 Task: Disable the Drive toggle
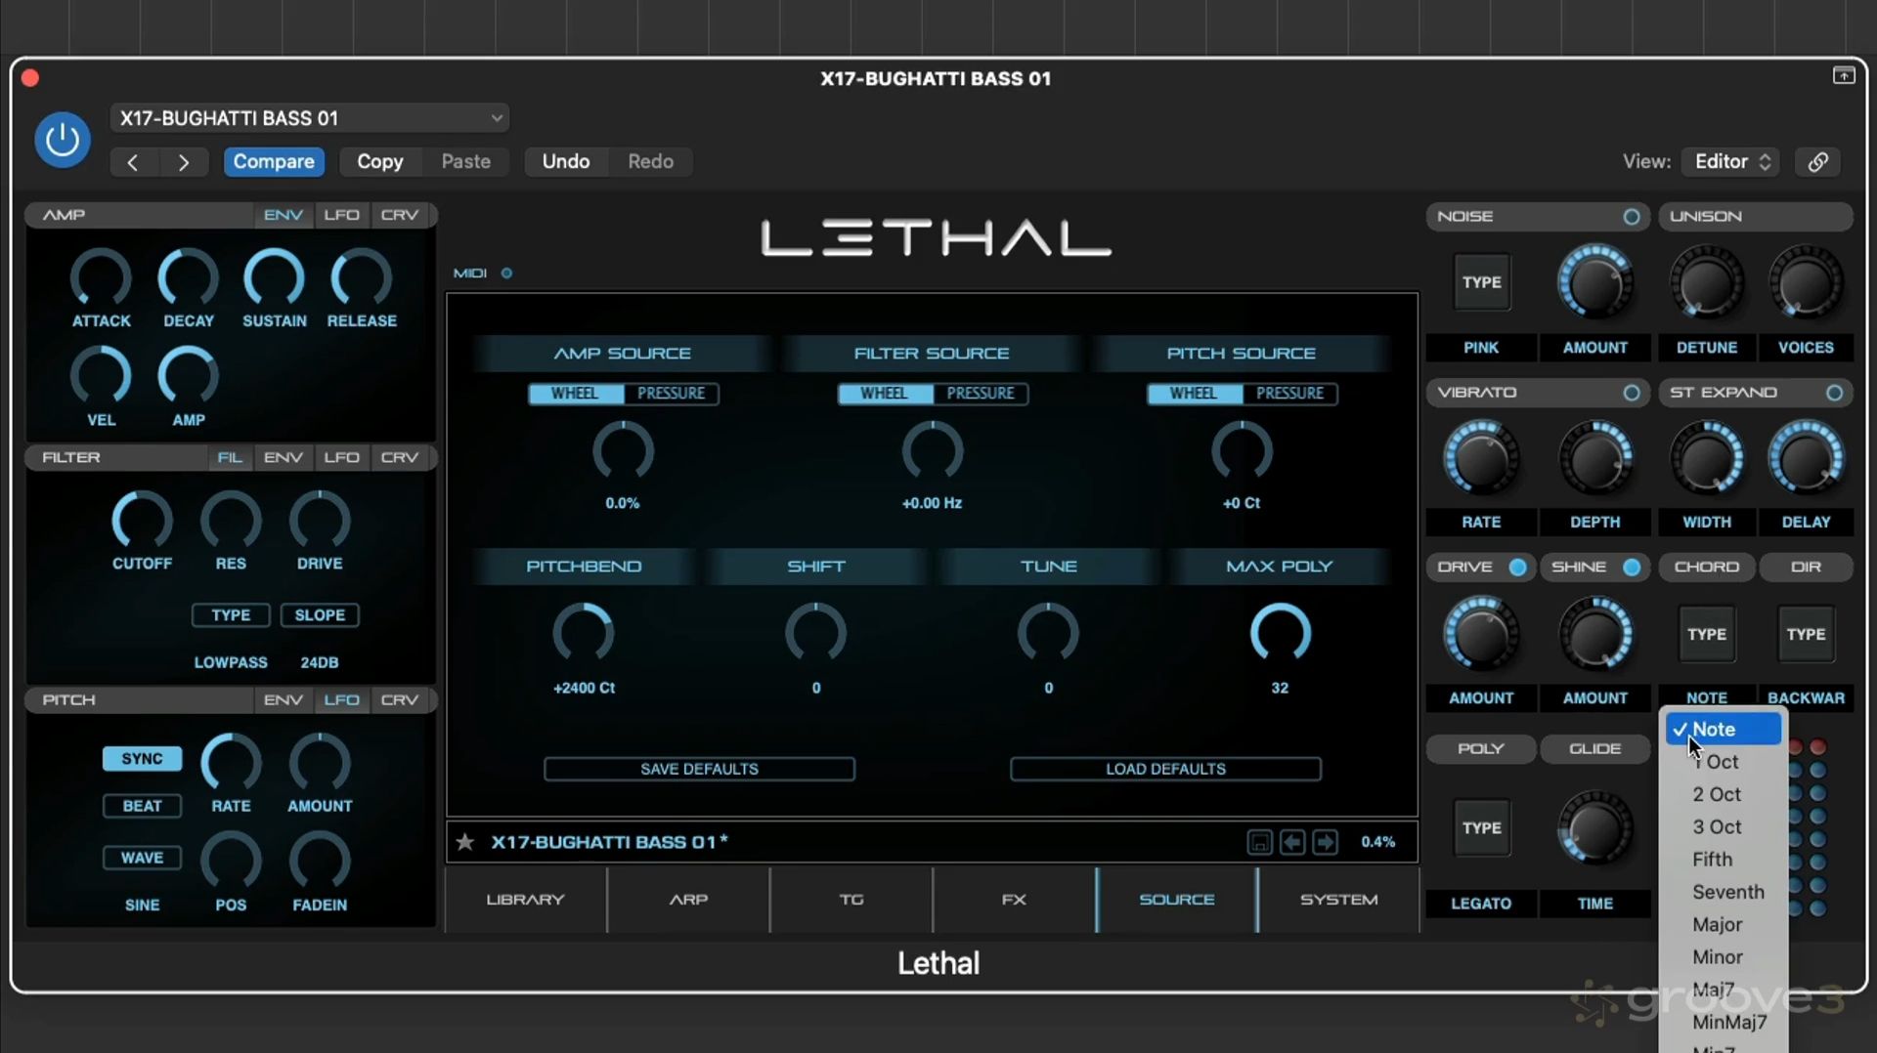1517,568
